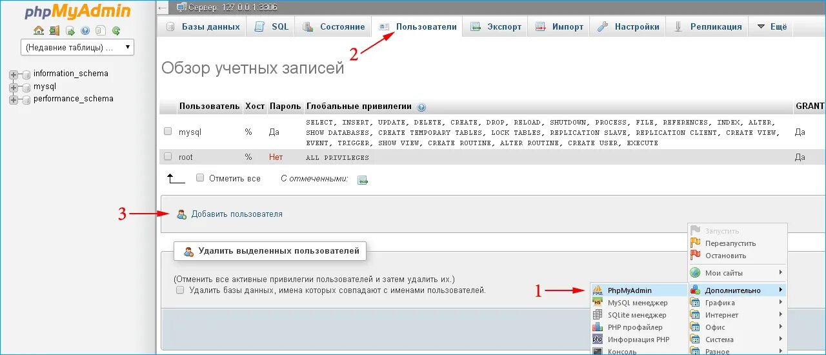
Task: Tick the Отметить все checkbox
Action: point(200,177)
